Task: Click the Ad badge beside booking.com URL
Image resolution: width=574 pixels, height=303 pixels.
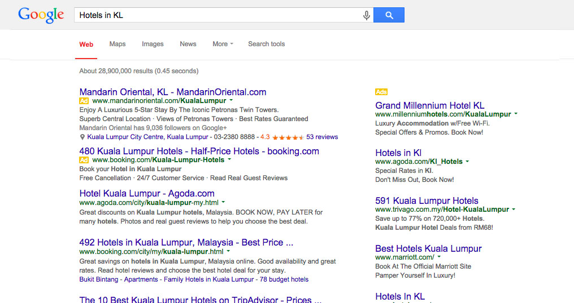Action: [x=84, y=160]
